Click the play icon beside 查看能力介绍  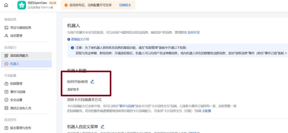click(x=69, y=39)
